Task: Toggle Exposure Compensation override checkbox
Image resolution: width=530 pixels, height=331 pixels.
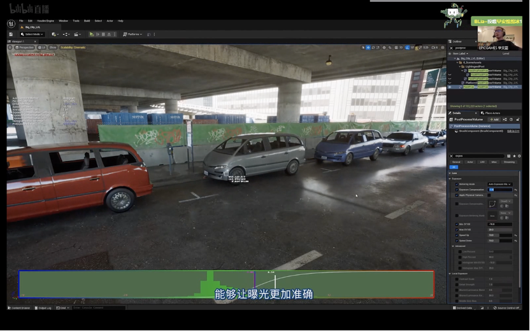Action: click(x=457, y=190)
